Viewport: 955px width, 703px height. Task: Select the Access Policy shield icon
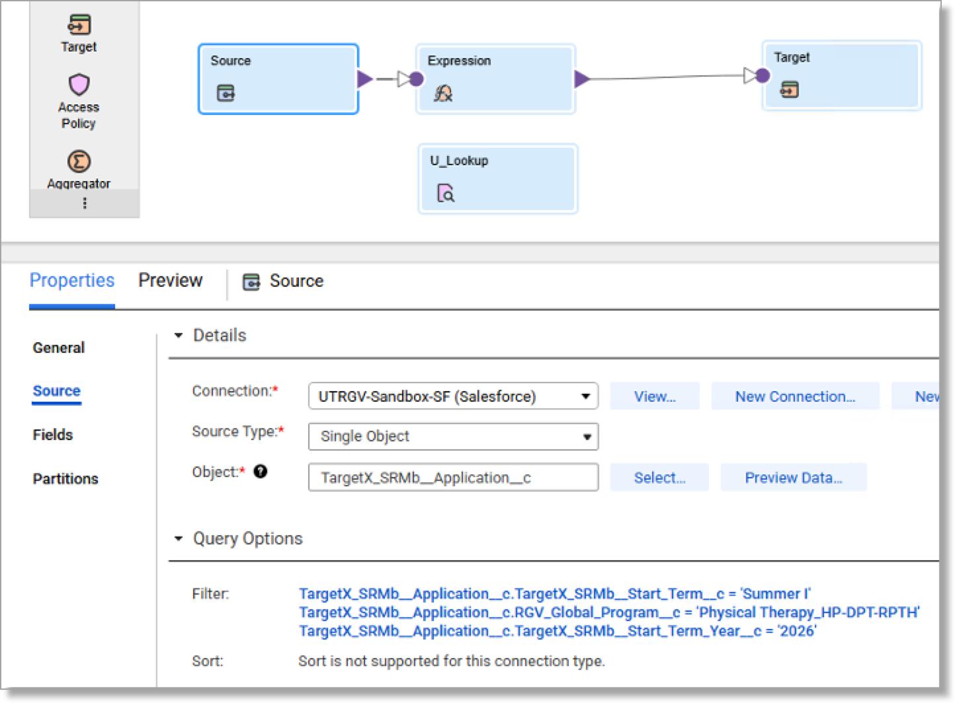(79, 85)
